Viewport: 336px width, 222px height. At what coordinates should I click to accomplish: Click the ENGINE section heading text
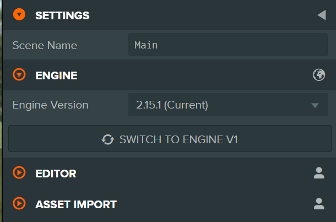pyautogui.click(x=56, y=75)
